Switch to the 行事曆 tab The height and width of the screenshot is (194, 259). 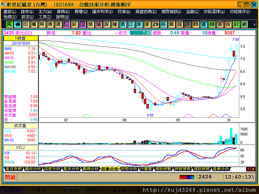[146, 169]
